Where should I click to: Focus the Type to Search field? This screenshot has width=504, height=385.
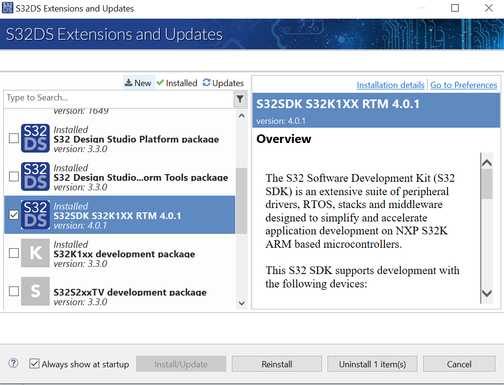pos(120,98)
